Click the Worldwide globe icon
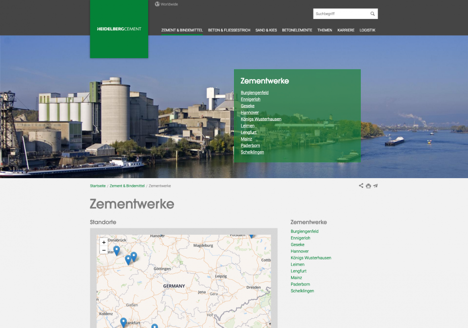The width and height of the screenshot is (468, 328). coord(157,4)
